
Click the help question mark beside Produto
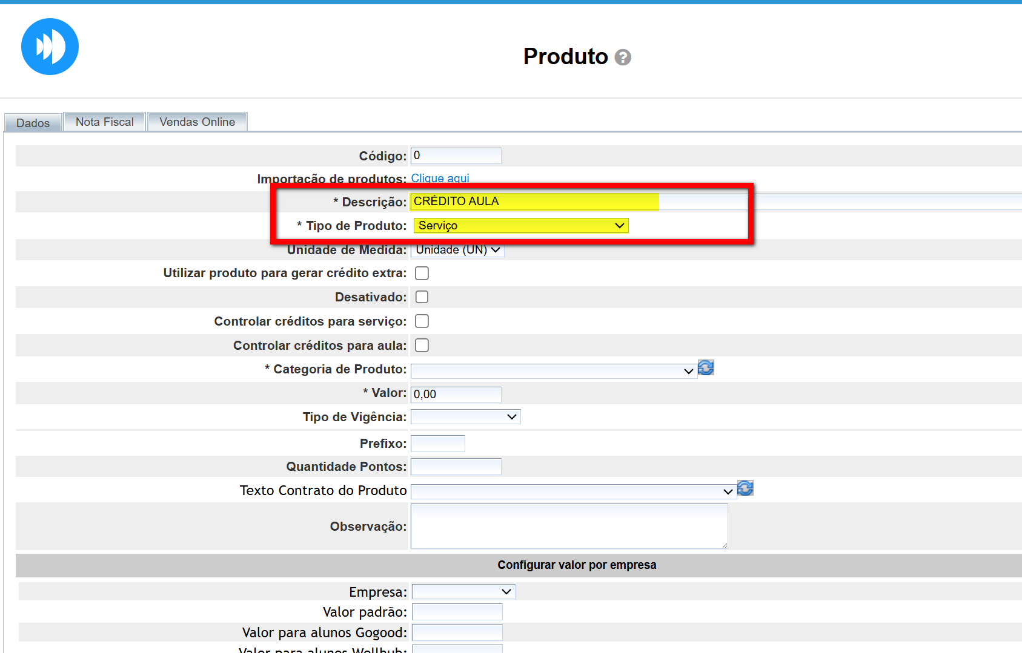622,57
